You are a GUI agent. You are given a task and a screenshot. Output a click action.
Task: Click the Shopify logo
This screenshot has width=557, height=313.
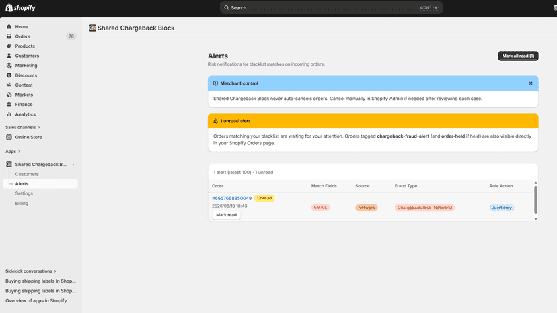[x=20, y=8]
